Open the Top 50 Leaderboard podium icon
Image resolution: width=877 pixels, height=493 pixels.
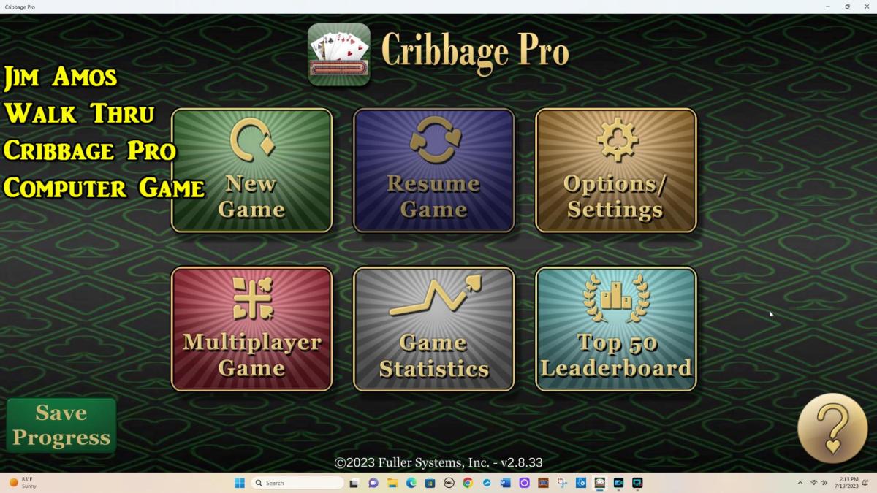(616, 296)
